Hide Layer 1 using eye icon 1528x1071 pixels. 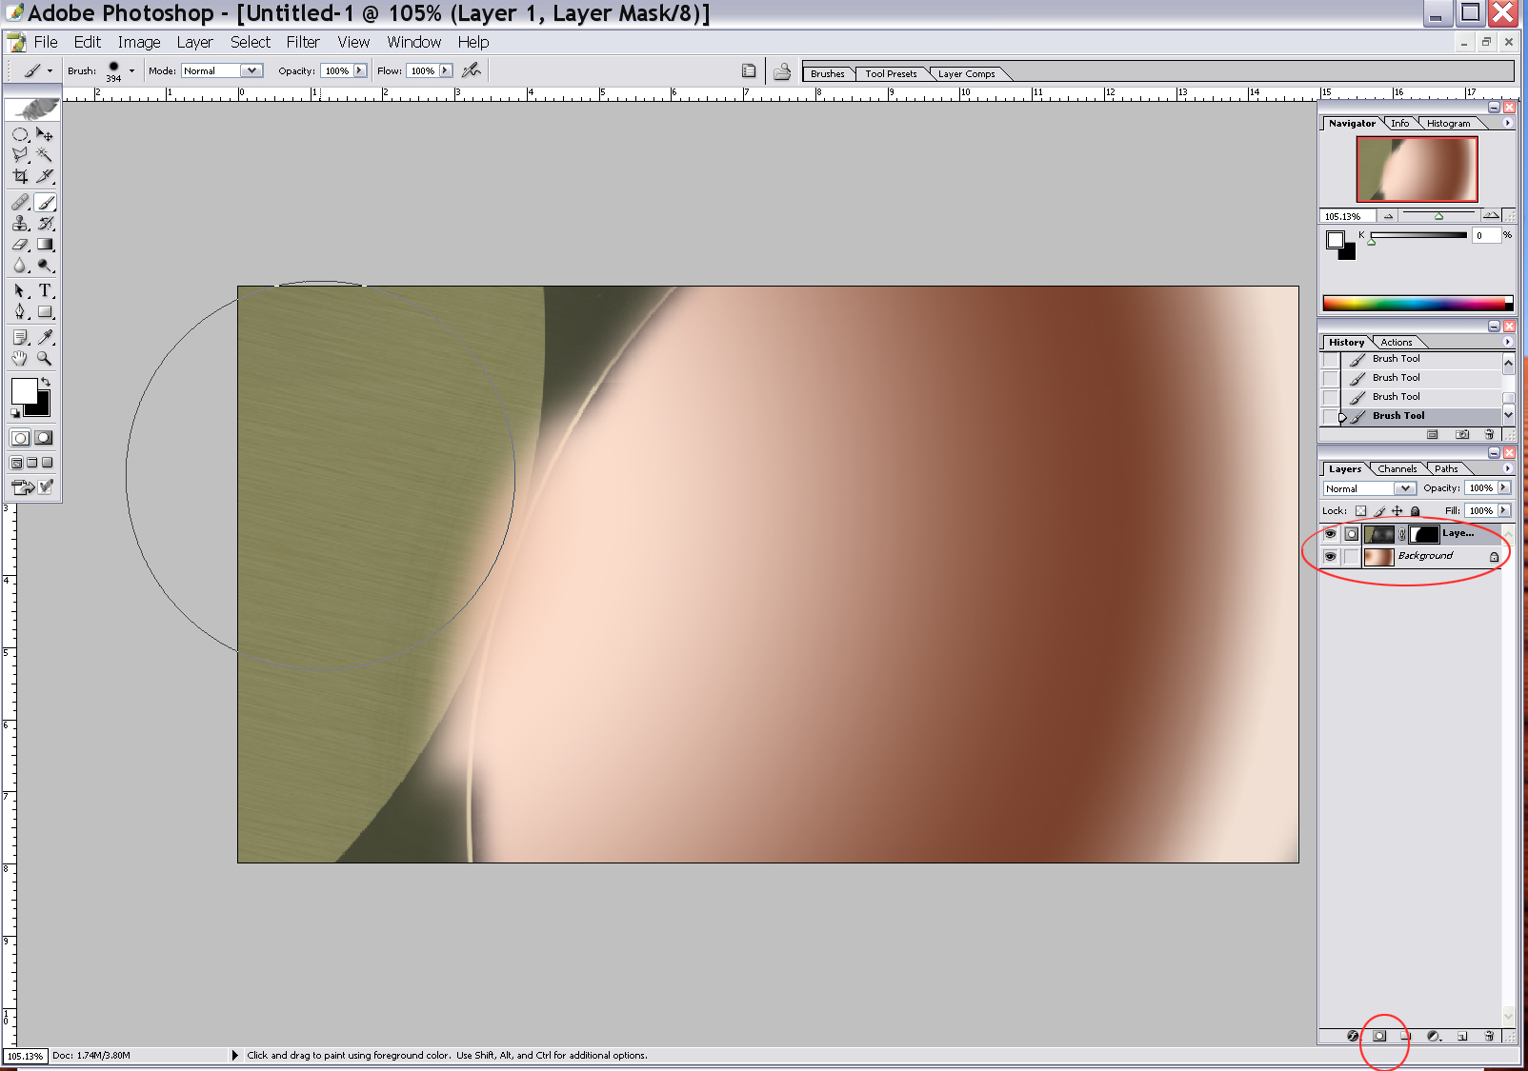pos(1330,534)
